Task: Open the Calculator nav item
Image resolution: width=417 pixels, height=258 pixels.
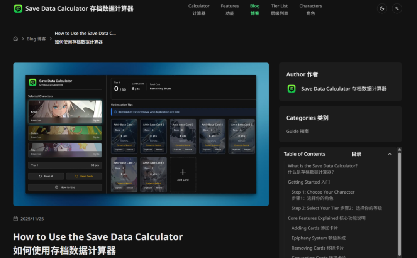Action: (x=199, y=10)
